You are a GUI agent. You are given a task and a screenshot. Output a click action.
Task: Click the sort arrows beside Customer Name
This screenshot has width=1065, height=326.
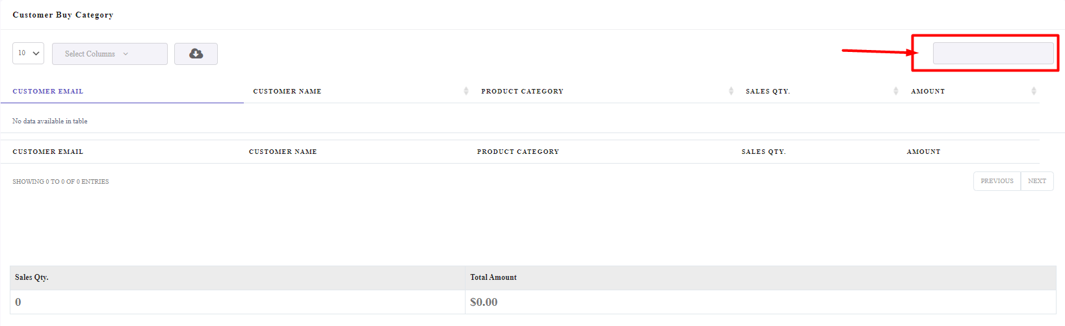point(466,91)
